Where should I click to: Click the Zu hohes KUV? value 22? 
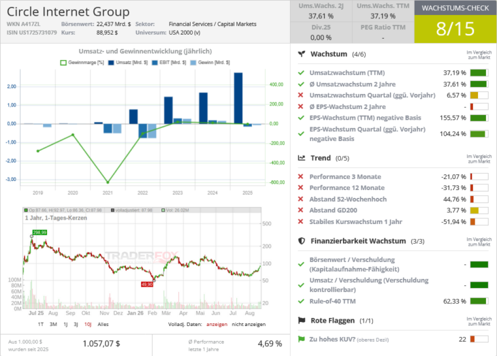[x=462, y=339]
